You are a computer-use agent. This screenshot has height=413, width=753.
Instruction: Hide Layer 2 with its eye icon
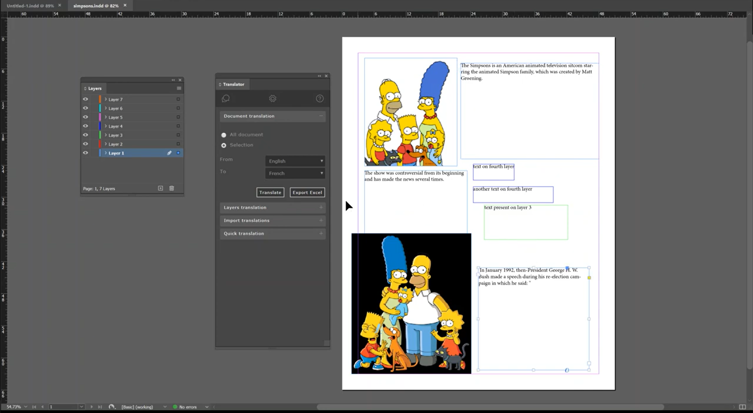click(x=85, y=144)
